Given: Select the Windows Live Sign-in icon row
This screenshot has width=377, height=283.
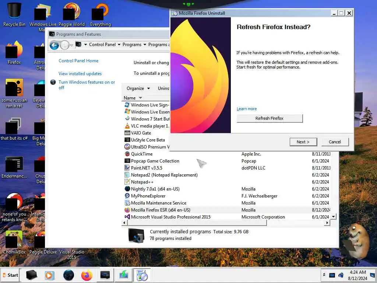Looking at the screenshot, I should pos(127,105).
